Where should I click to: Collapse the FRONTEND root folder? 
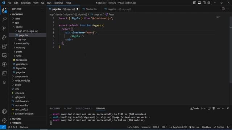(11, 14)
